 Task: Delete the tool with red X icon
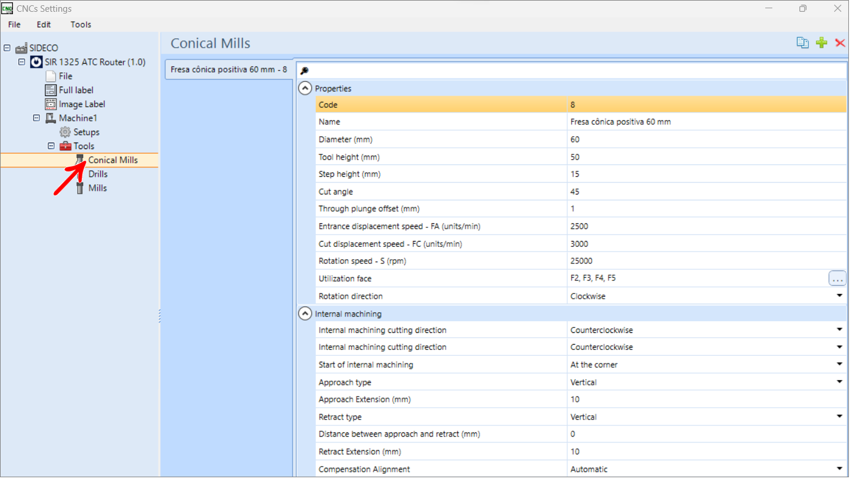(840, 42)
